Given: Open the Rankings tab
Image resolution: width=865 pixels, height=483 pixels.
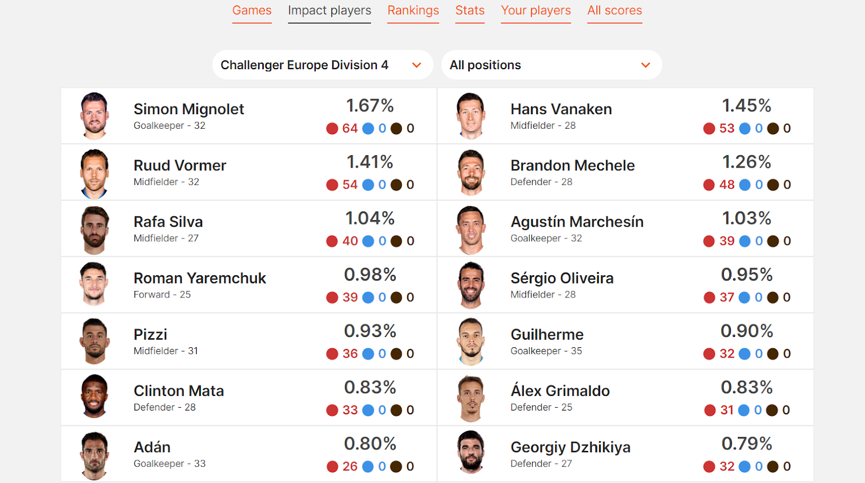Looking at the screenshot, I should (413, 11).
